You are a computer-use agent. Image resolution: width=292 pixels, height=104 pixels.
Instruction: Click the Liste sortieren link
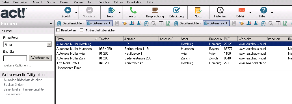(x=13, y=94)
